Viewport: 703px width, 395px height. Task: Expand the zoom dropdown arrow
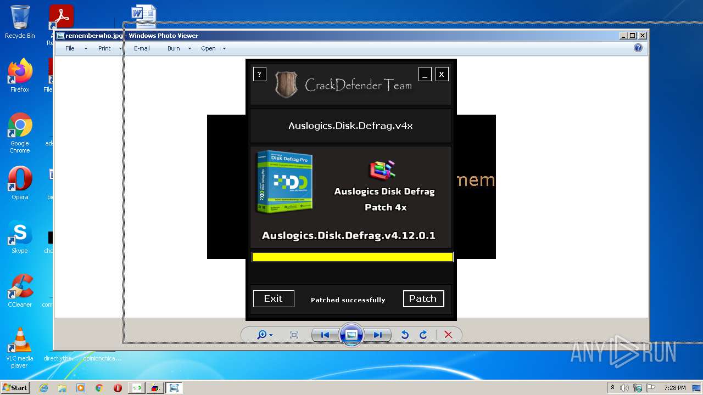271,335
